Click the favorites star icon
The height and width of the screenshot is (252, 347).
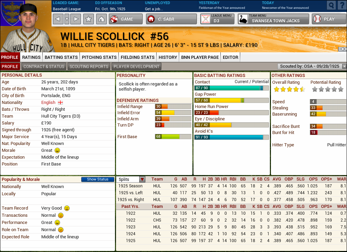[x=88, y=19]
